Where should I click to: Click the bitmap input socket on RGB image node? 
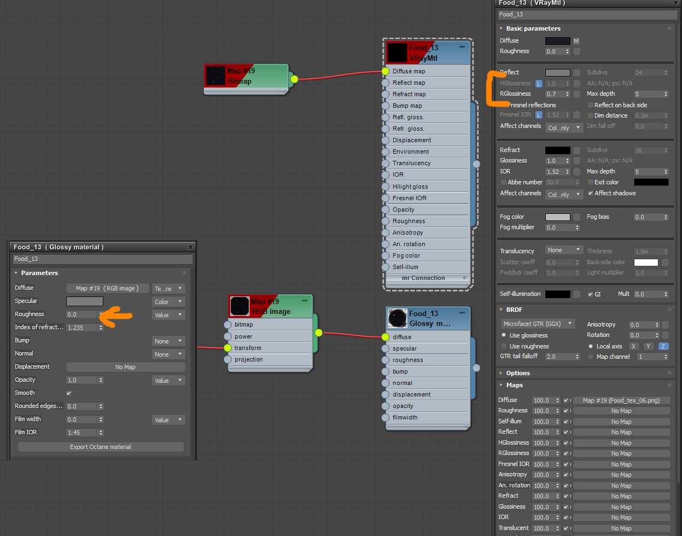[x=228, y=324]
